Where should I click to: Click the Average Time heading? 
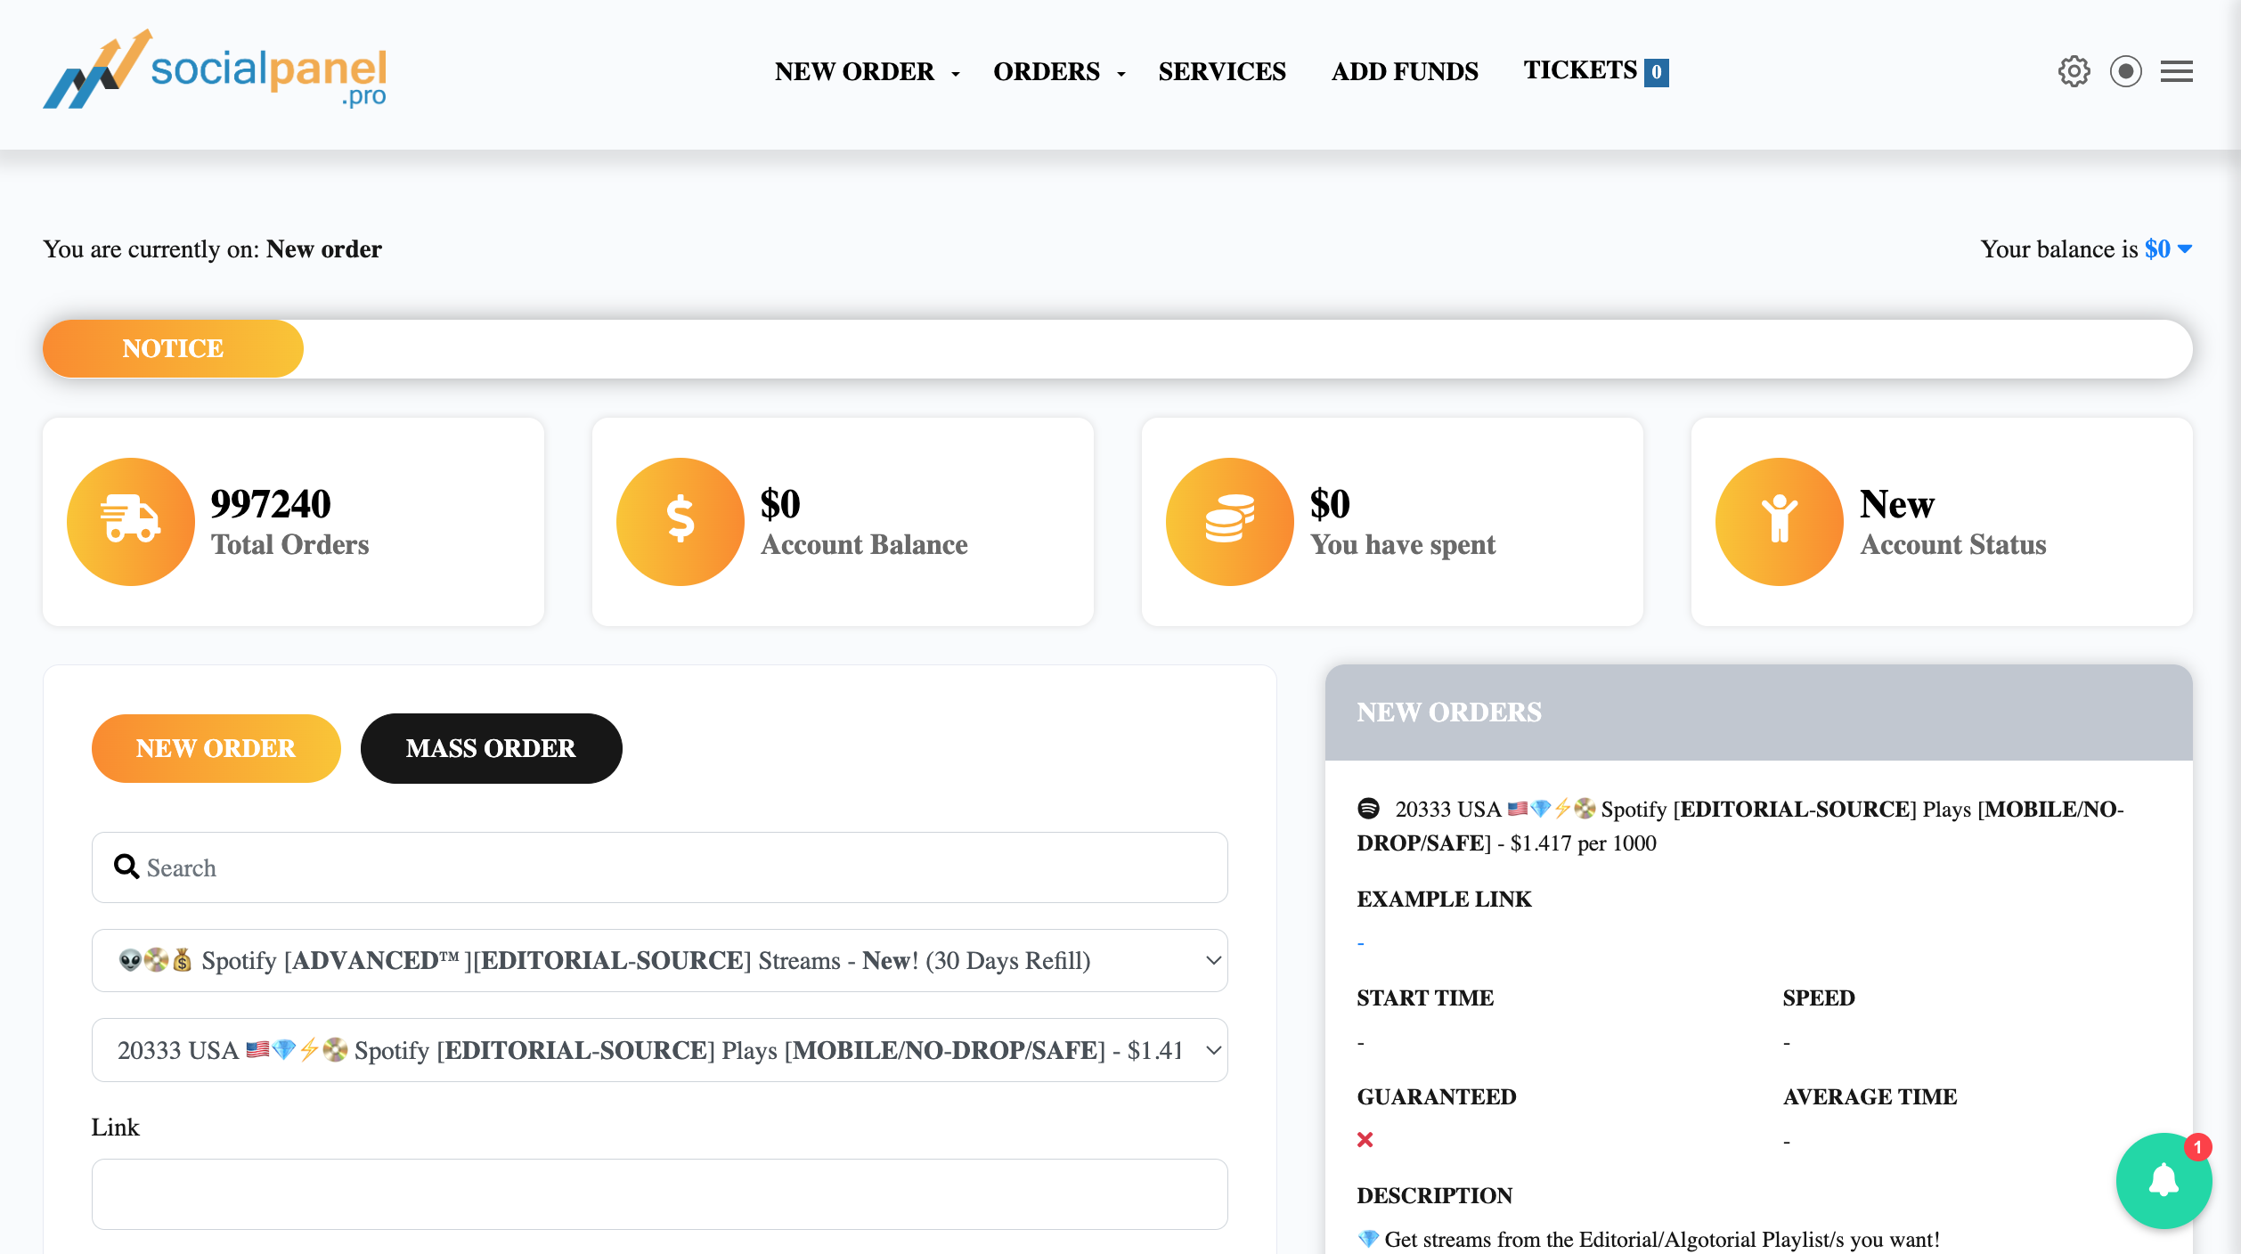[1870, 1097]
